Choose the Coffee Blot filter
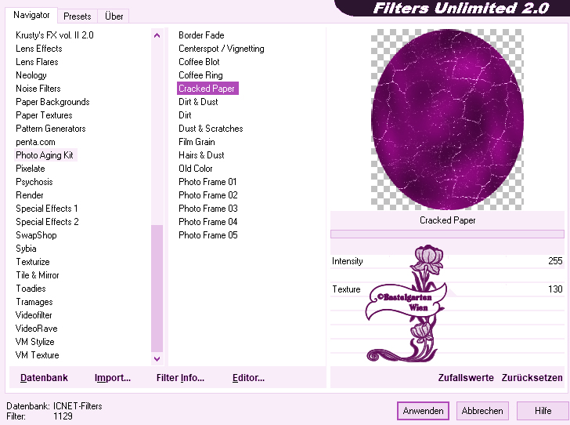 click(199, 62)
